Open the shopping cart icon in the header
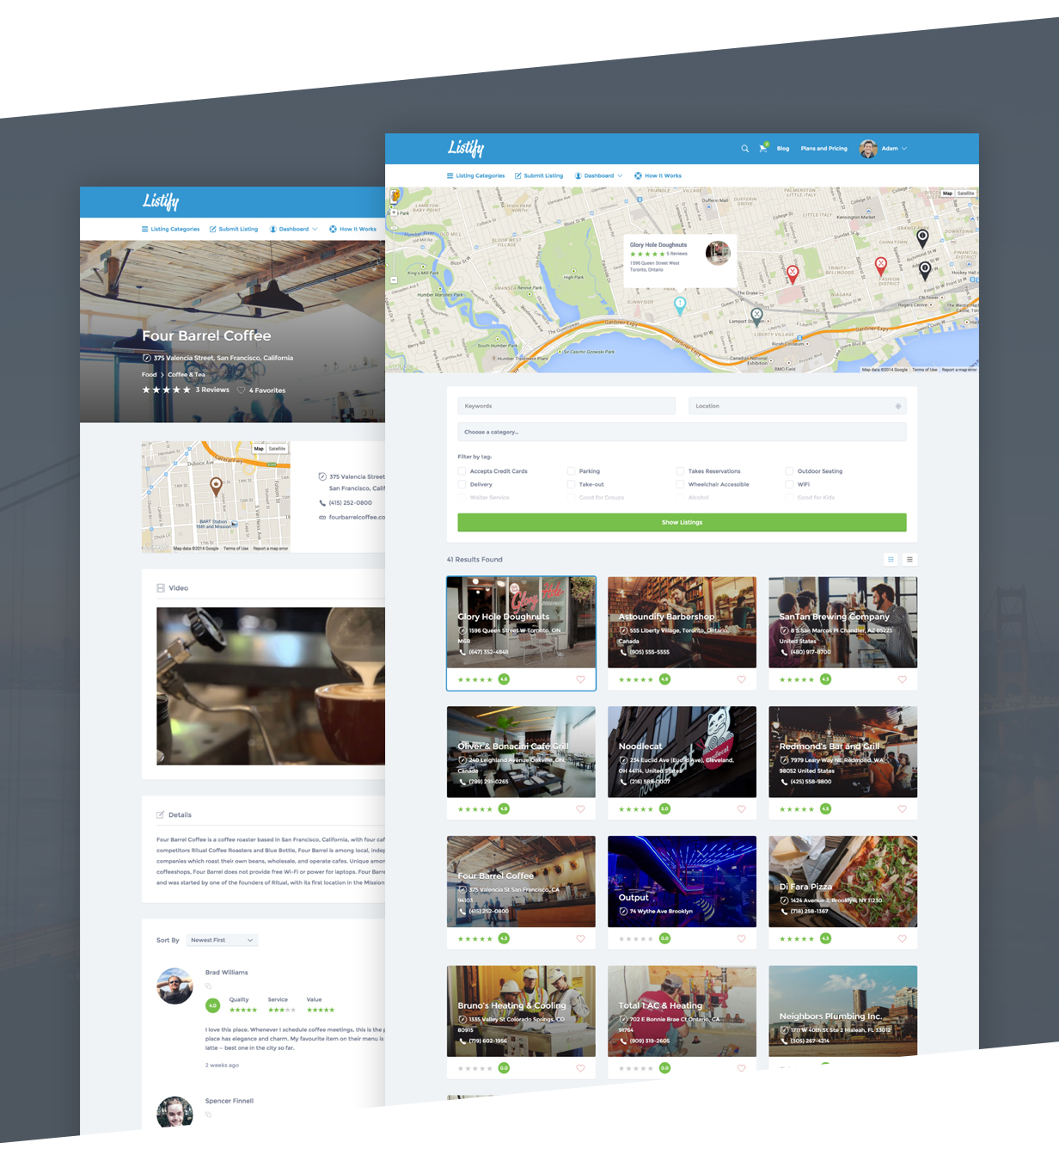The image size is (1059, 1161). pyautogui.click(x=762, y=148)
